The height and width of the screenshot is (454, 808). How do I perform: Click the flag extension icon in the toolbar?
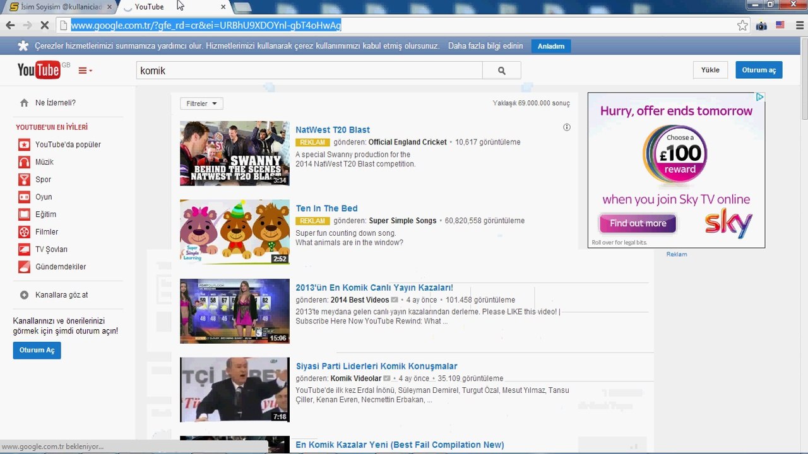point(780,25)
